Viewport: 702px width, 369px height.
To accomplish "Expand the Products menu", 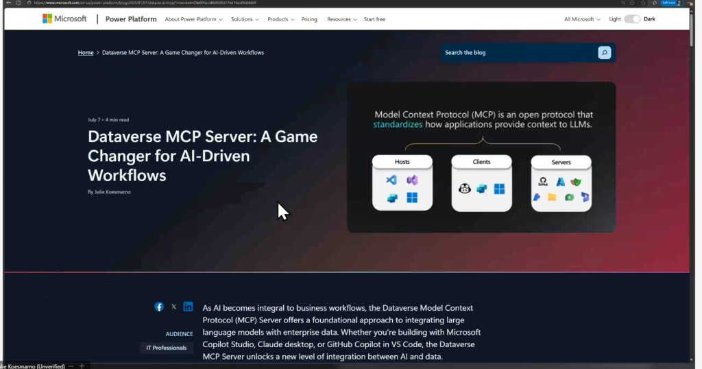I will [x=280, y=19].
